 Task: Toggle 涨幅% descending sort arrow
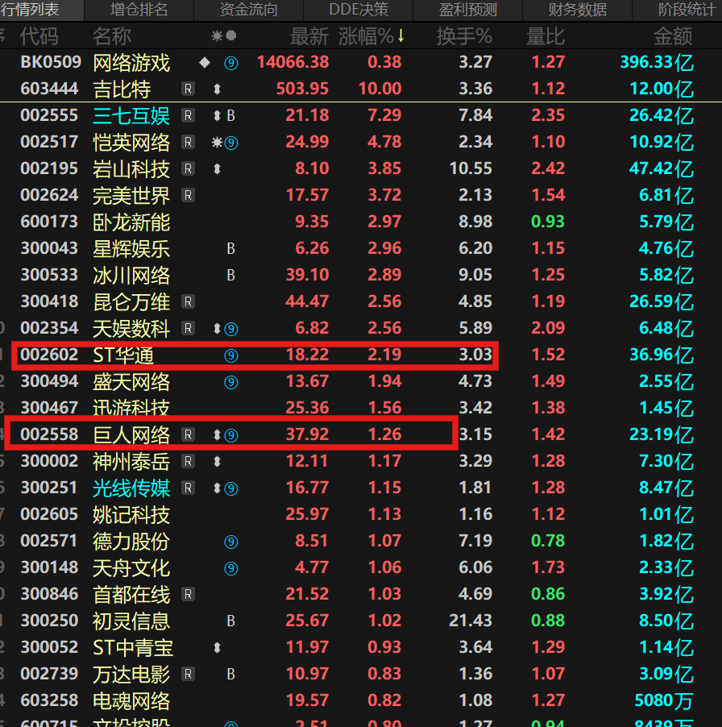coord(400,35)
